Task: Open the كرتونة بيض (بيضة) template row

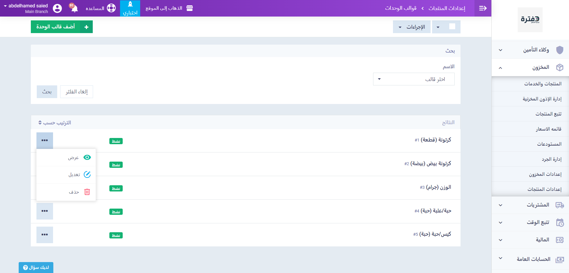Action: (246, 164)
